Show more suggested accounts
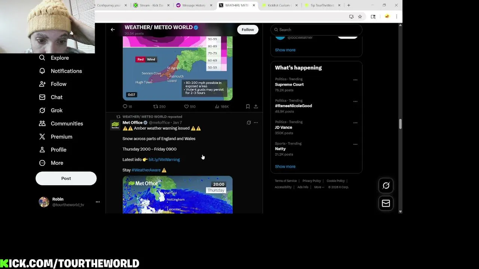Viewport: 479px width, 269px height. tap(285, 50)
